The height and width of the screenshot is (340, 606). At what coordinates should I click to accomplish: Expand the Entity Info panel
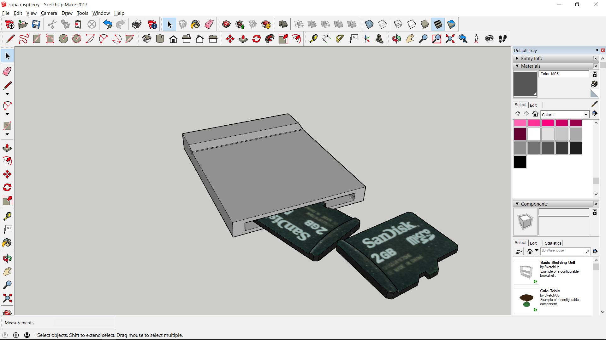point(517,58)
